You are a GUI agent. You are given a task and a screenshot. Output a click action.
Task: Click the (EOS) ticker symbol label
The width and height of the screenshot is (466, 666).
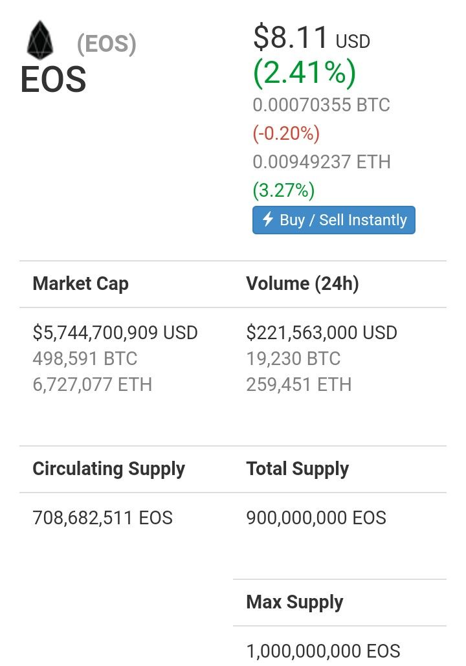(106, 44)
